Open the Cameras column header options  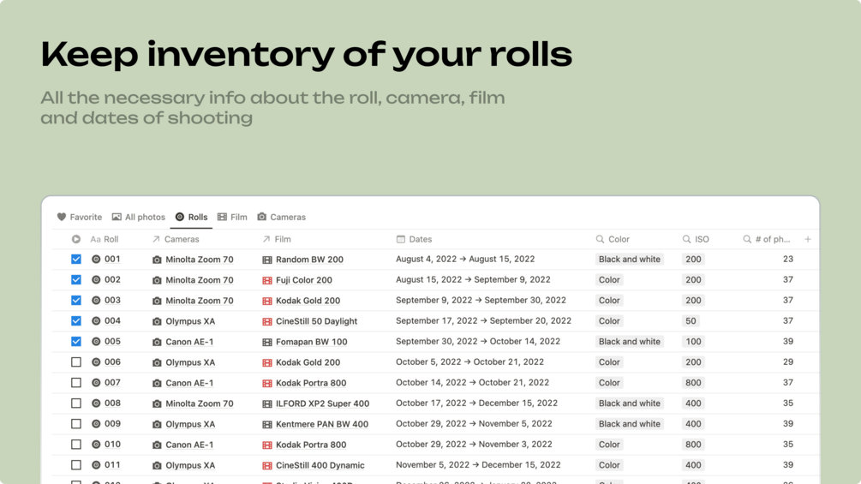176,240
